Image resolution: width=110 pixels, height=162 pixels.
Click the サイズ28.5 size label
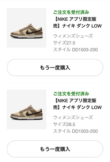[x=64, y=124]
